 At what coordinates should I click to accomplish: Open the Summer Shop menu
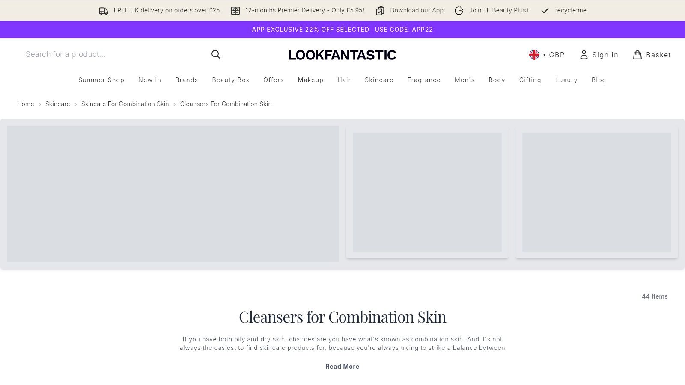101,80
